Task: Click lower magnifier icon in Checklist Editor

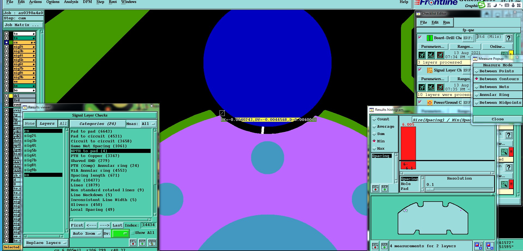Action: [504, 184]
